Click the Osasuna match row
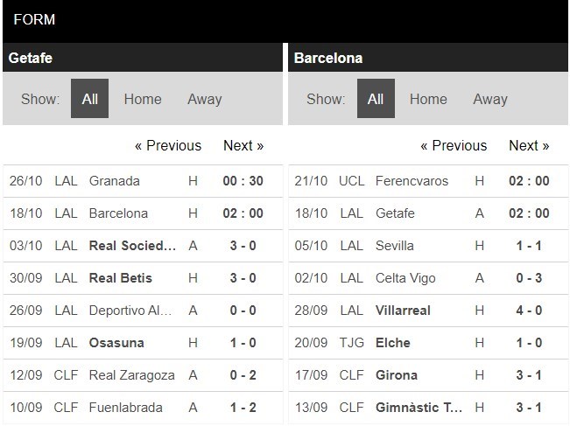Screen dimensions: 570x426 (x=116, y=343)
